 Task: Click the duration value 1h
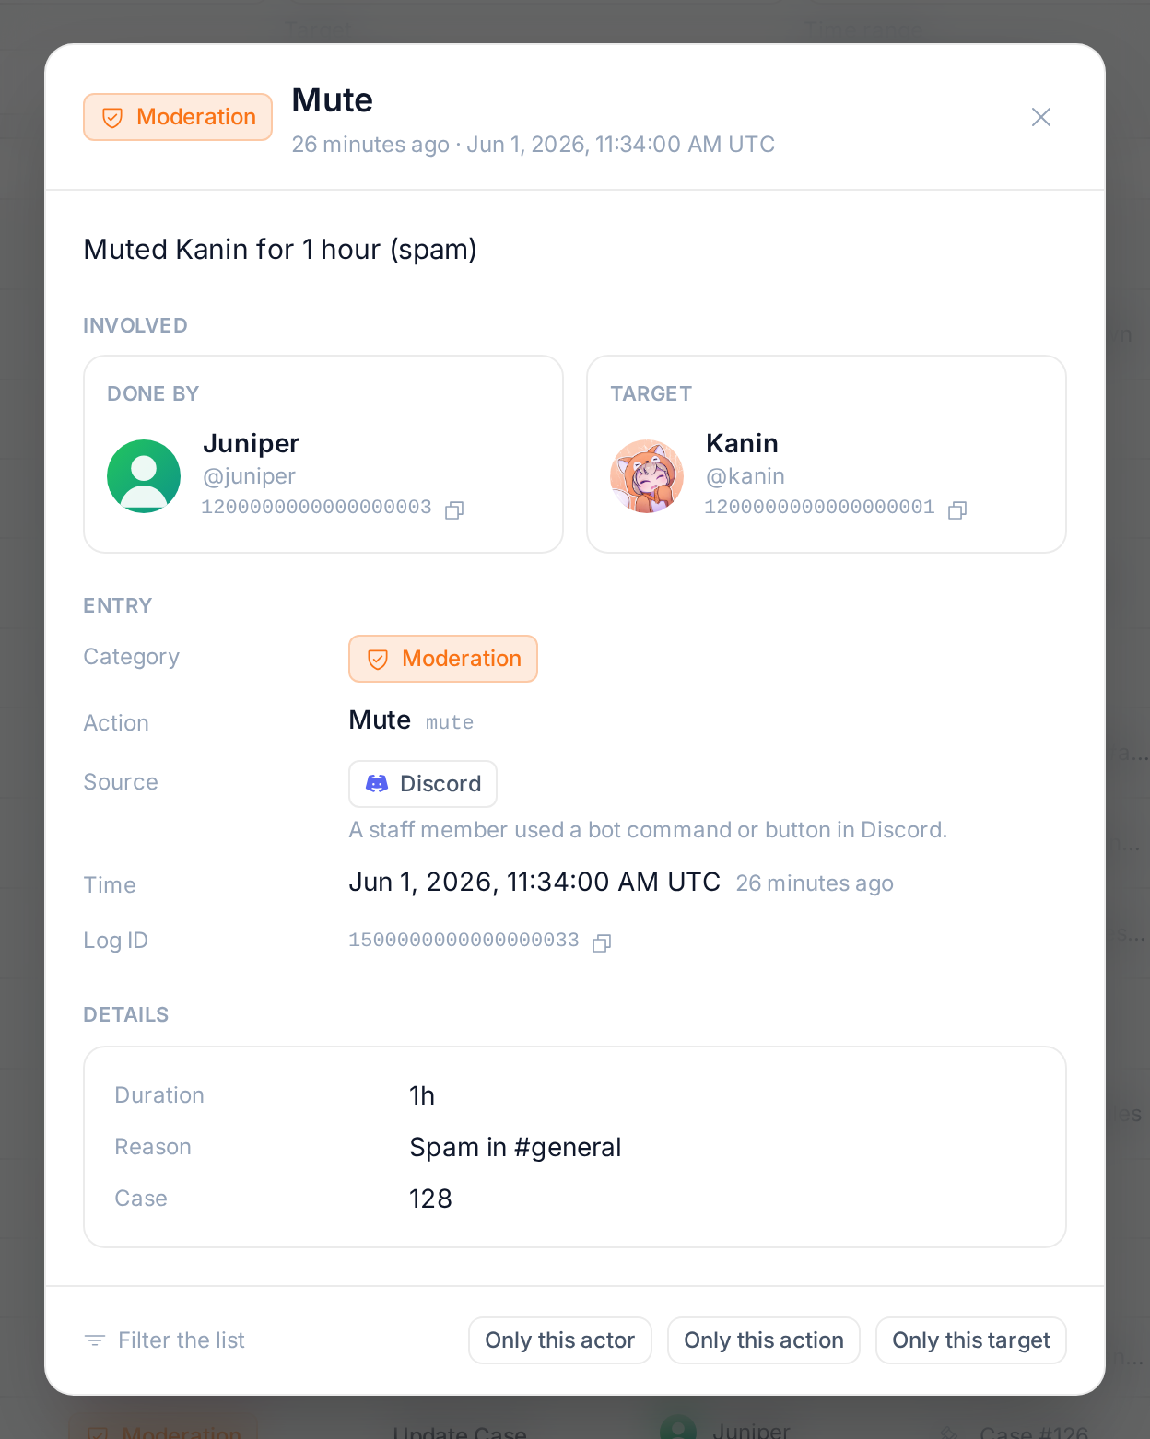(422, 1095)
